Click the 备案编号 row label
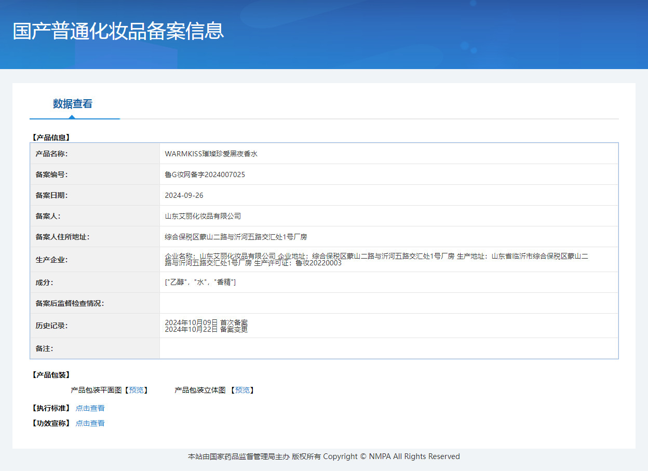648x471 pixels. (51, 174)
